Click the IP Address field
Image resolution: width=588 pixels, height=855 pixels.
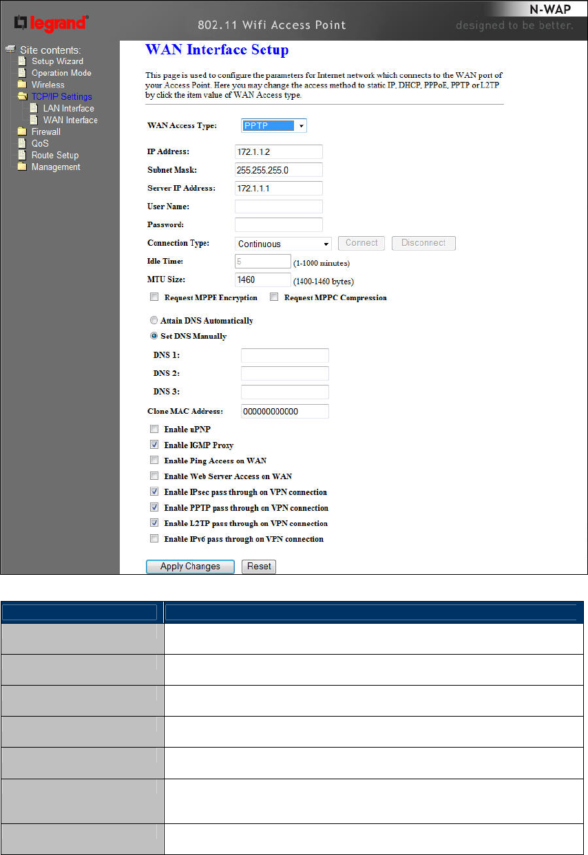coord(279,151)
